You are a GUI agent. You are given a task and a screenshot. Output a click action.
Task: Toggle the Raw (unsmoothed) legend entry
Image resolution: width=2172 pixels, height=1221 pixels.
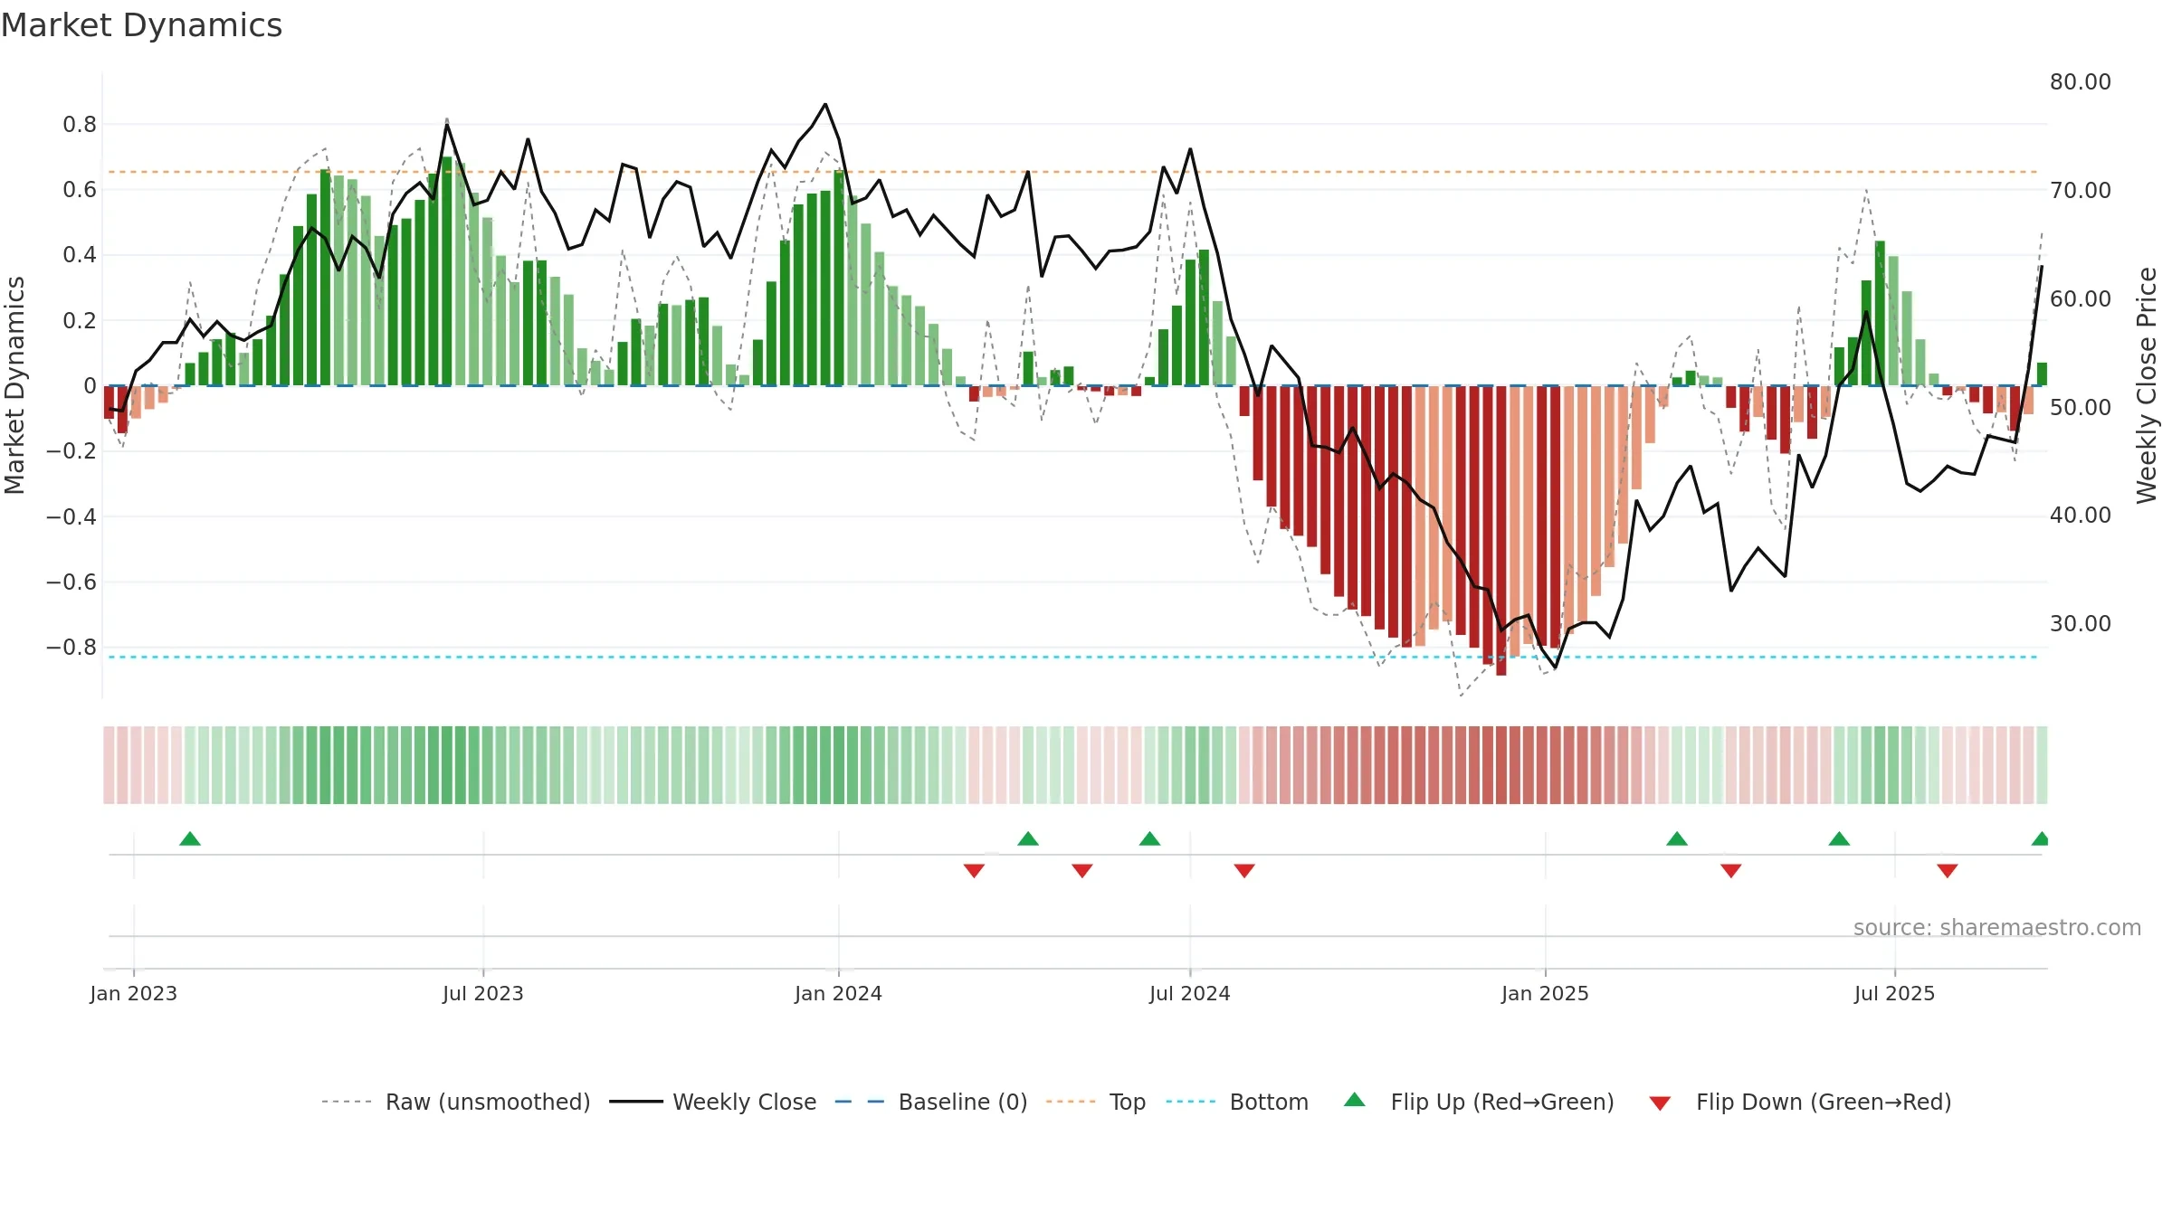point(456,1102)
